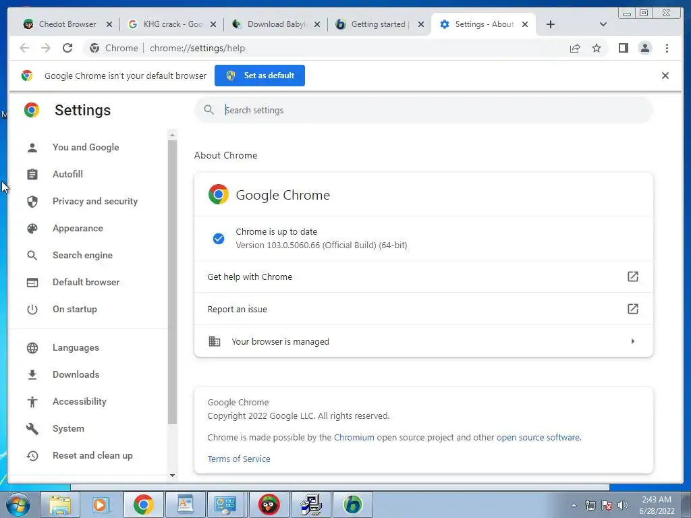Open System settings

pos(68,428)
